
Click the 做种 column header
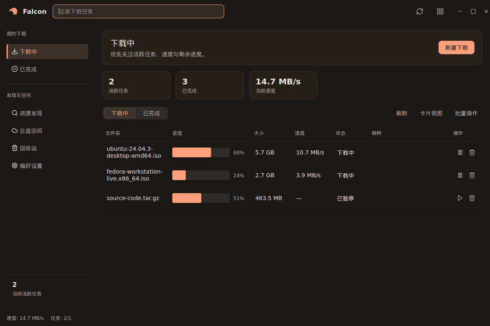376,133
